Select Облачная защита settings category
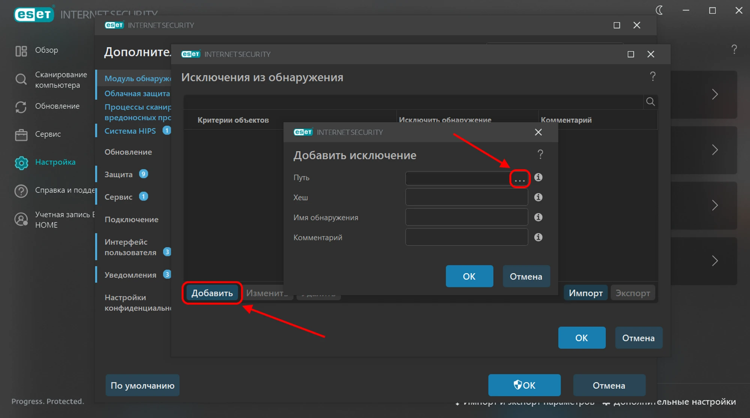This screenshot has width=750, height=418. 137,93
